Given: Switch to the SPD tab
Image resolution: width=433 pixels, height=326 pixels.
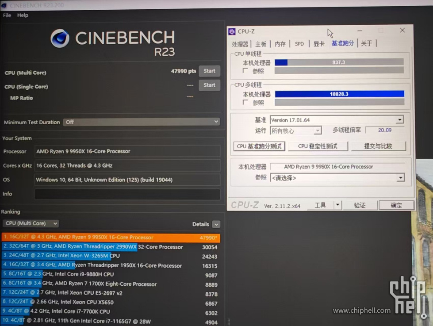Looking at the screenshot, I should [299, 44].
